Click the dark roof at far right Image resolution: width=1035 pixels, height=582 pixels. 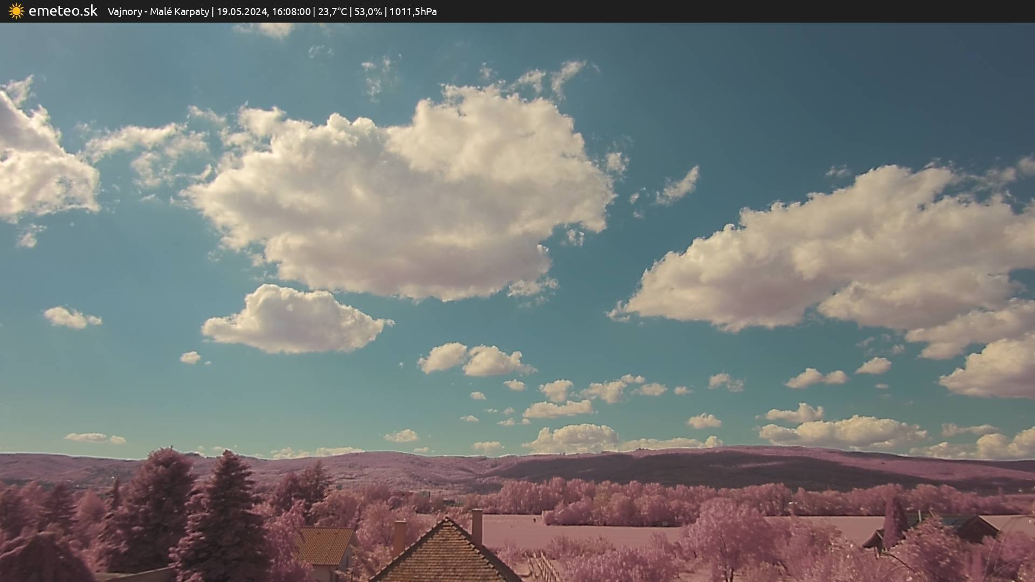click(976, 527)
